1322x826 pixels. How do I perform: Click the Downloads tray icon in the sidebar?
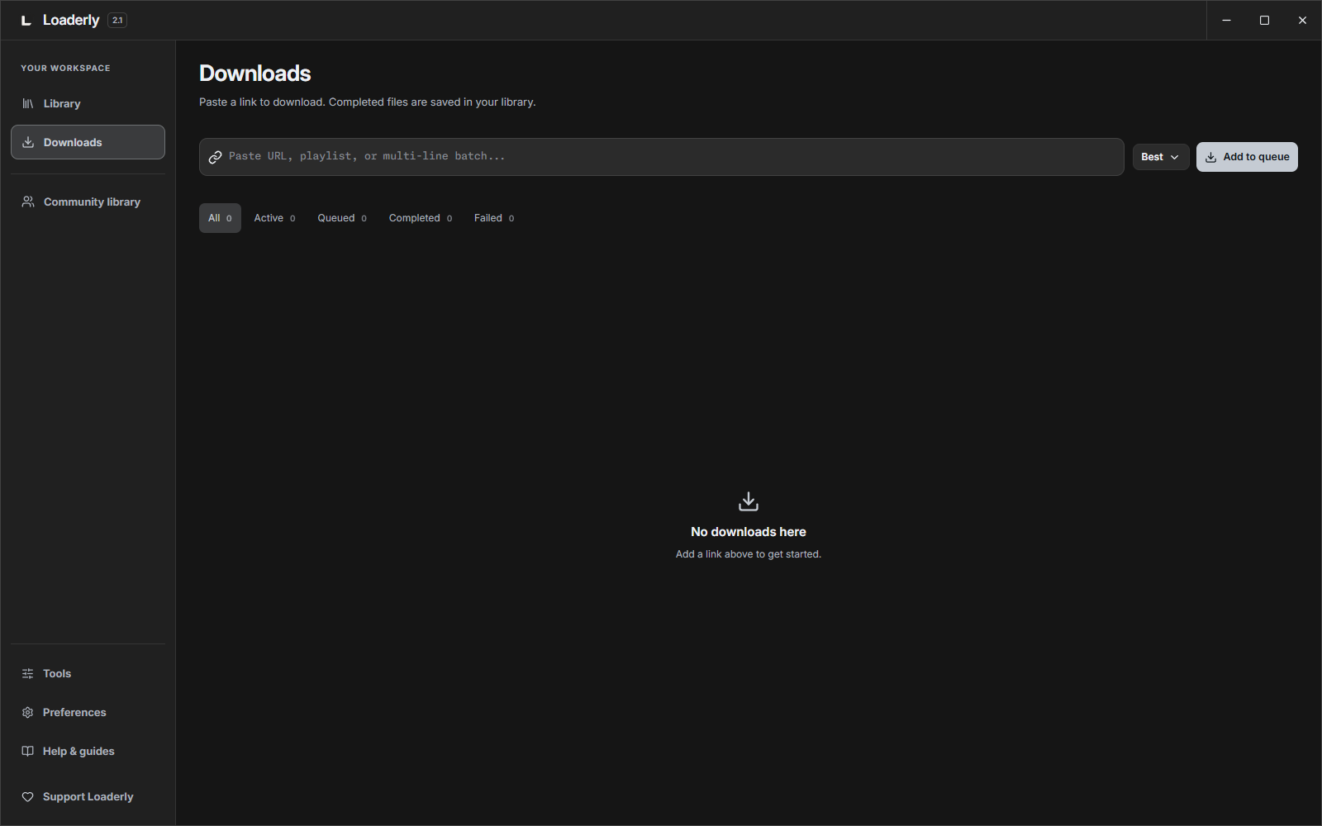[x=28, y=142]
